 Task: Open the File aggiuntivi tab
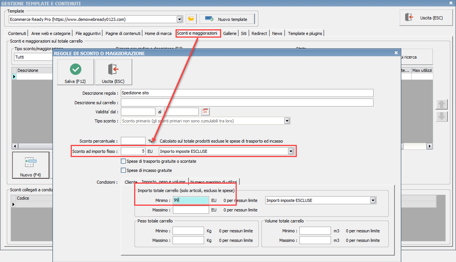88,33
